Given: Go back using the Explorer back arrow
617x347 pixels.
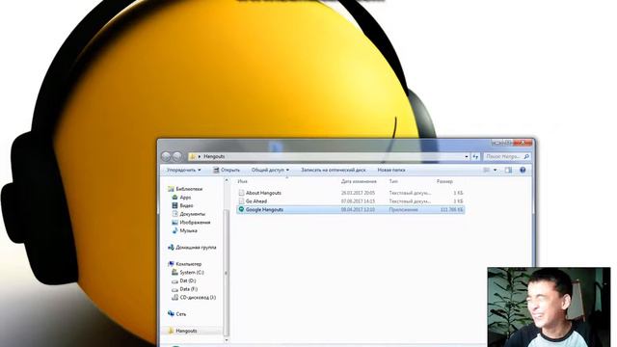Looking at the screenshot, I should (x=166, y=156).
